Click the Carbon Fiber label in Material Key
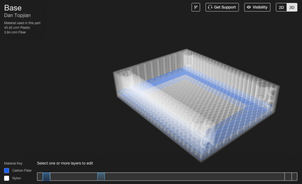302x184 pixels. (22, 170)
